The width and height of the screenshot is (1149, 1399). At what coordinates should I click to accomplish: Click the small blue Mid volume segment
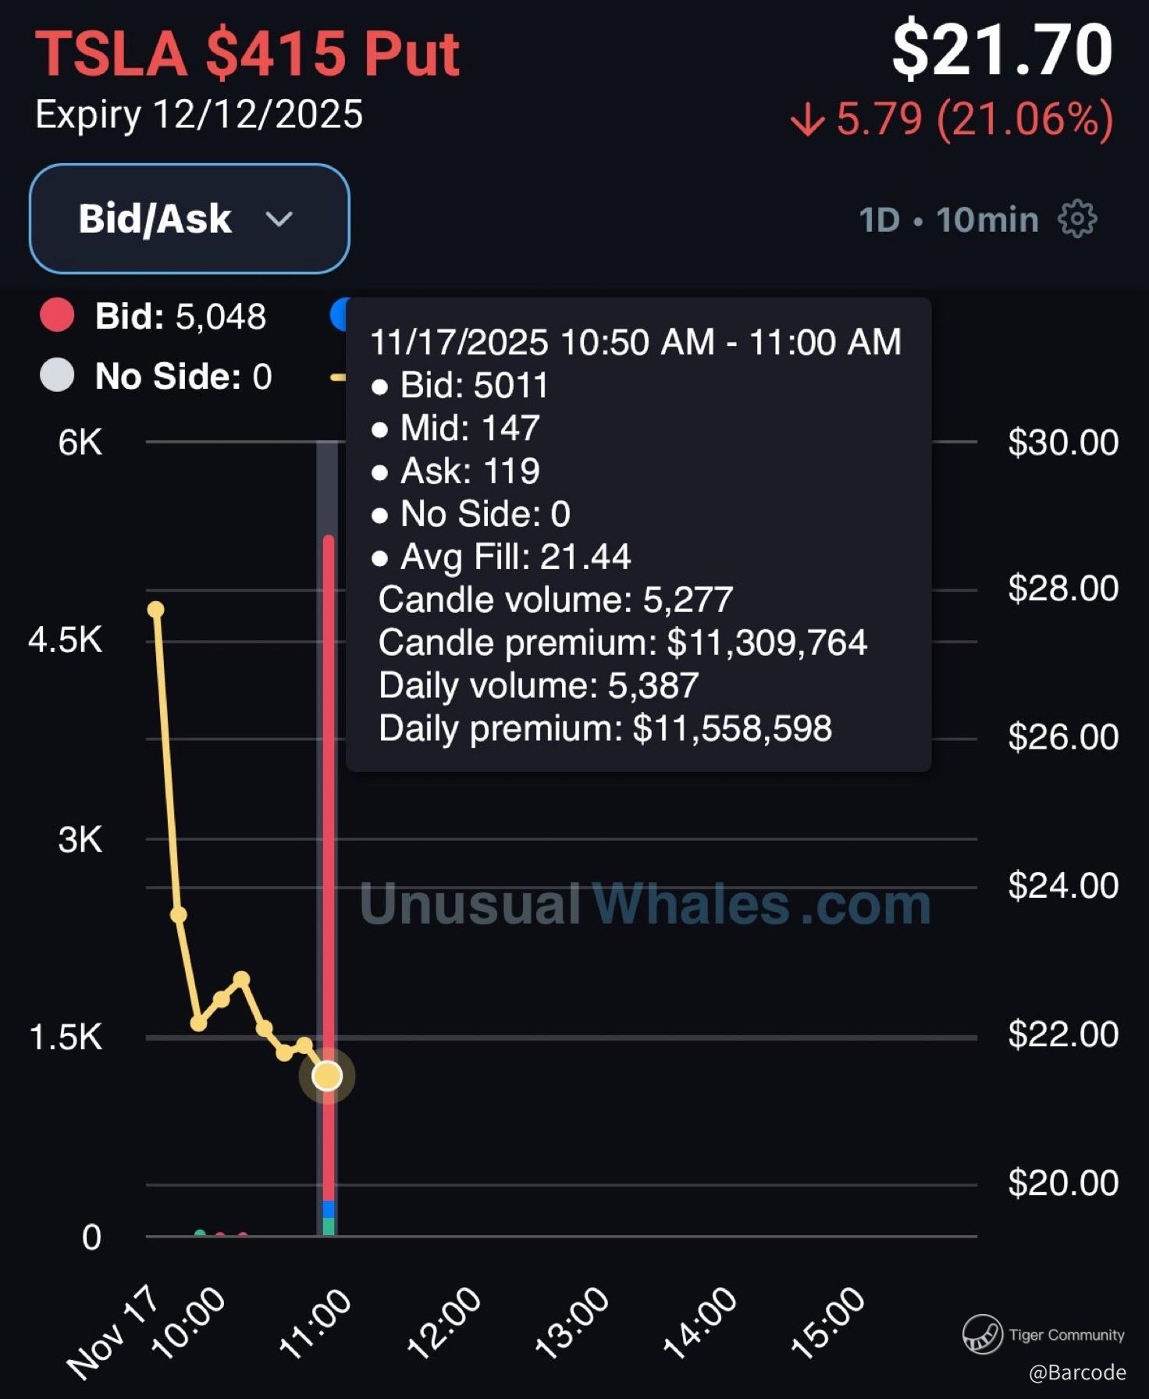click(x=329, y=1209)
